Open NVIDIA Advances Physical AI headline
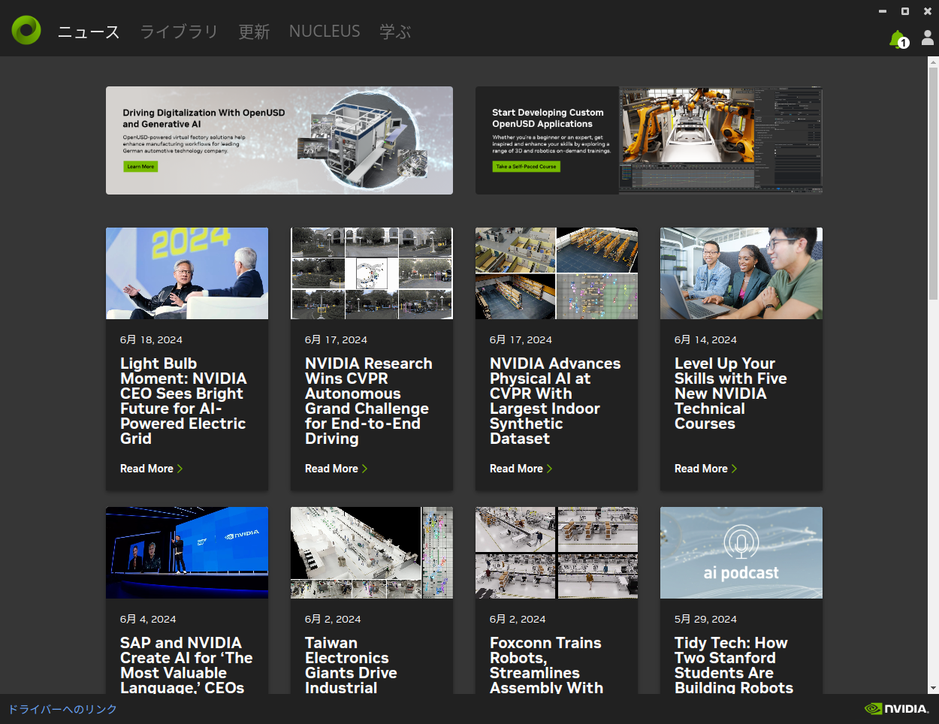This screenshot has height=724, width=939. tap(555, 401)
